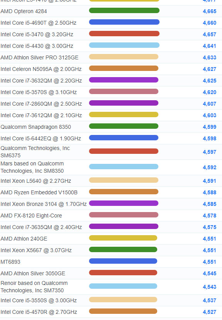Select Intel Core i7-3632QM @ 2.20GHz
The image size is (222, 320).
(x=41, y=81)
